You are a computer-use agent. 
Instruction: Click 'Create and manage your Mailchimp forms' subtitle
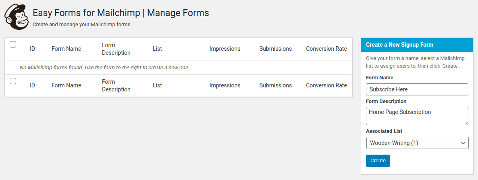(x=82, y=25)
